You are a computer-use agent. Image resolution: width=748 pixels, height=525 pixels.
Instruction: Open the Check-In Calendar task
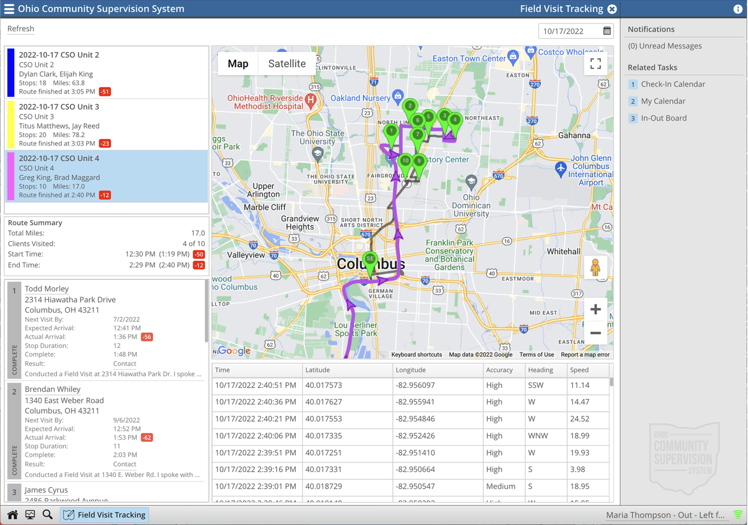pyautogui.click(x=673, y=84)
